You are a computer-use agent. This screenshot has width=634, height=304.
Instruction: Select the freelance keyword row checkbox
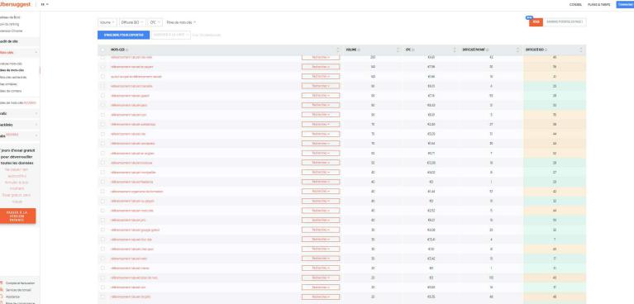tap(102, 182)
